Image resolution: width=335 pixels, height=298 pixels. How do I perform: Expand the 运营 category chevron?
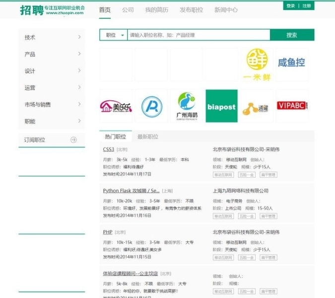[79, 87]
